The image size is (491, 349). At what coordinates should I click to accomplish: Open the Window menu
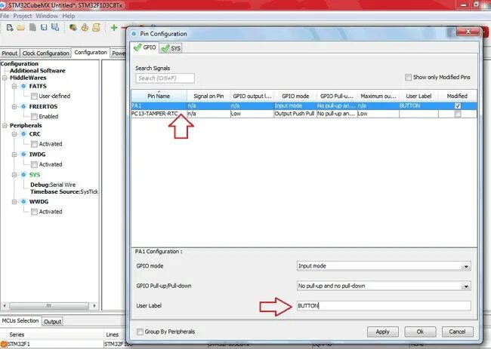47,16
